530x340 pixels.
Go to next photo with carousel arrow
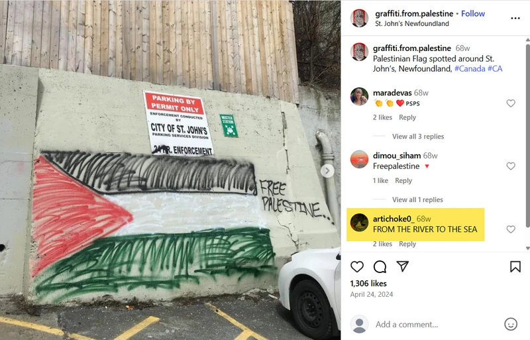point(327,170)
